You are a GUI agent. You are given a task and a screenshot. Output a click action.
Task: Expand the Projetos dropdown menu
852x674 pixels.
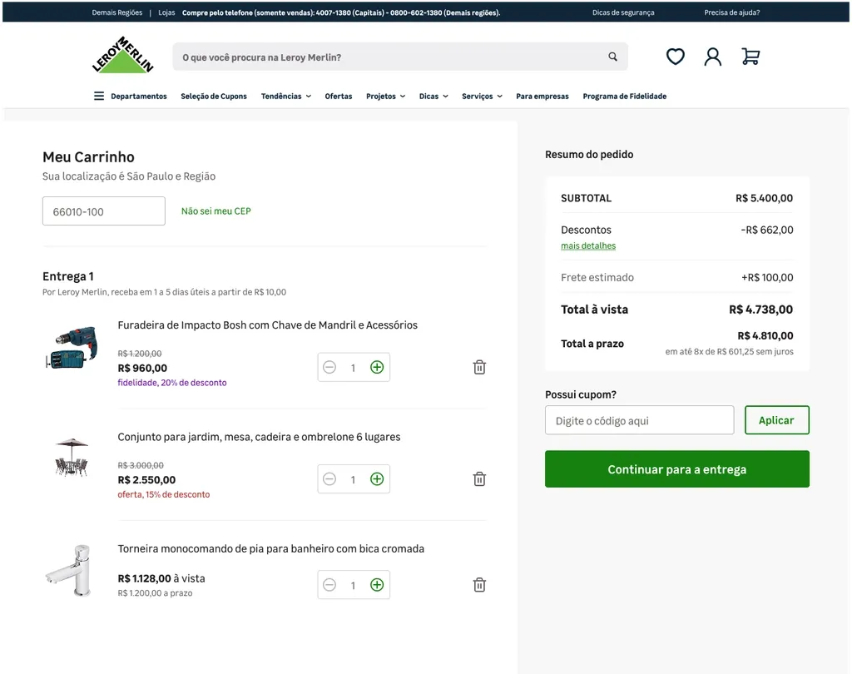pos(386,97)
